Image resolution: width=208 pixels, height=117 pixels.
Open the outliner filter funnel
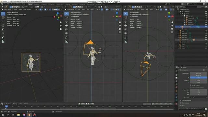pos(202,6)
